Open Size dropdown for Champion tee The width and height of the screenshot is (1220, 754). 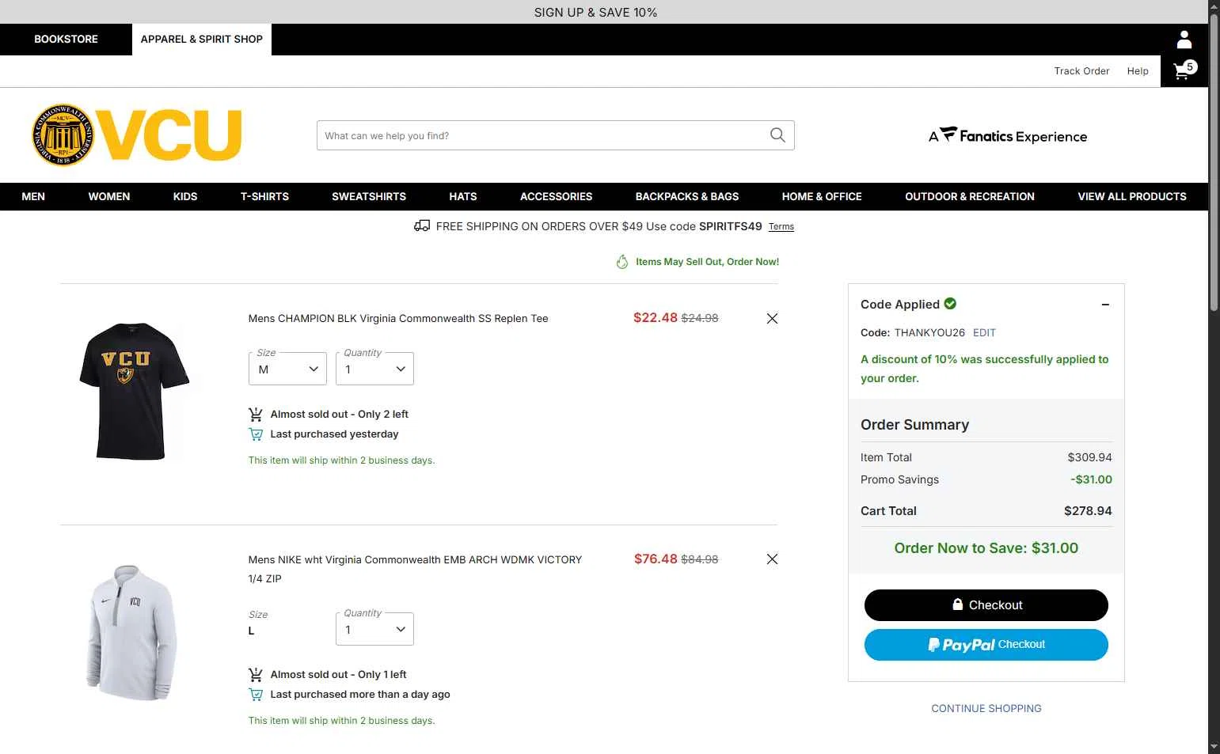[287, 369]
